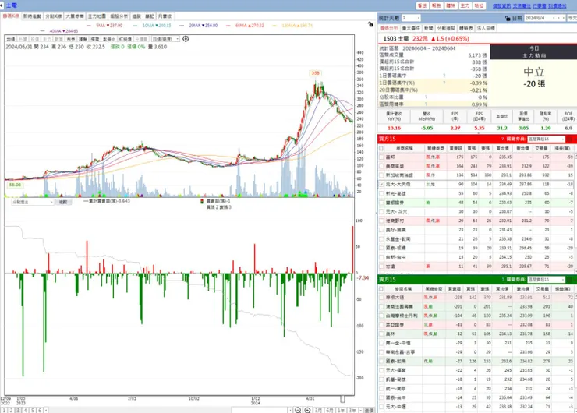The height and width of the screenshot is (413, 577).
Task: Open the 新聞 tab in the right panel
Action: (428, 28)
